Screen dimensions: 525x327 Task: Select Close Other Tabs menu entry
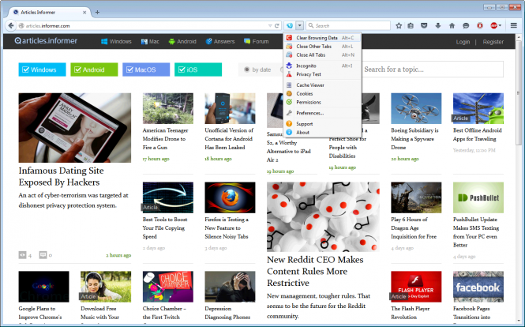pos(322,47)
